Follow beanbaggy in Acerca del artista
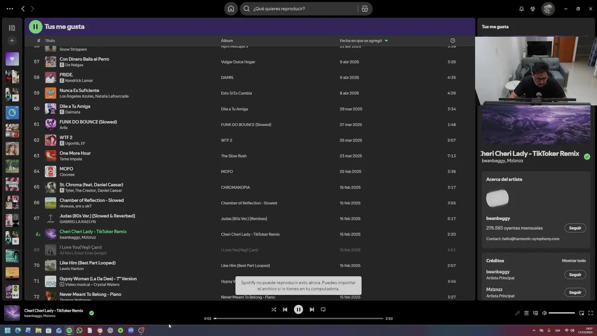Screen dimensions: 597x336 [575, 228]
